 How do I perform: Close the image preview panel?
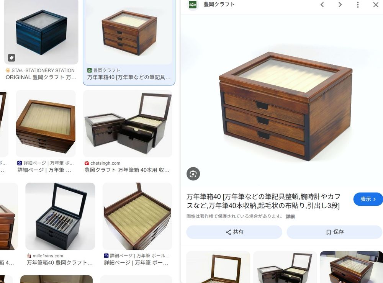tap(376, 5)
